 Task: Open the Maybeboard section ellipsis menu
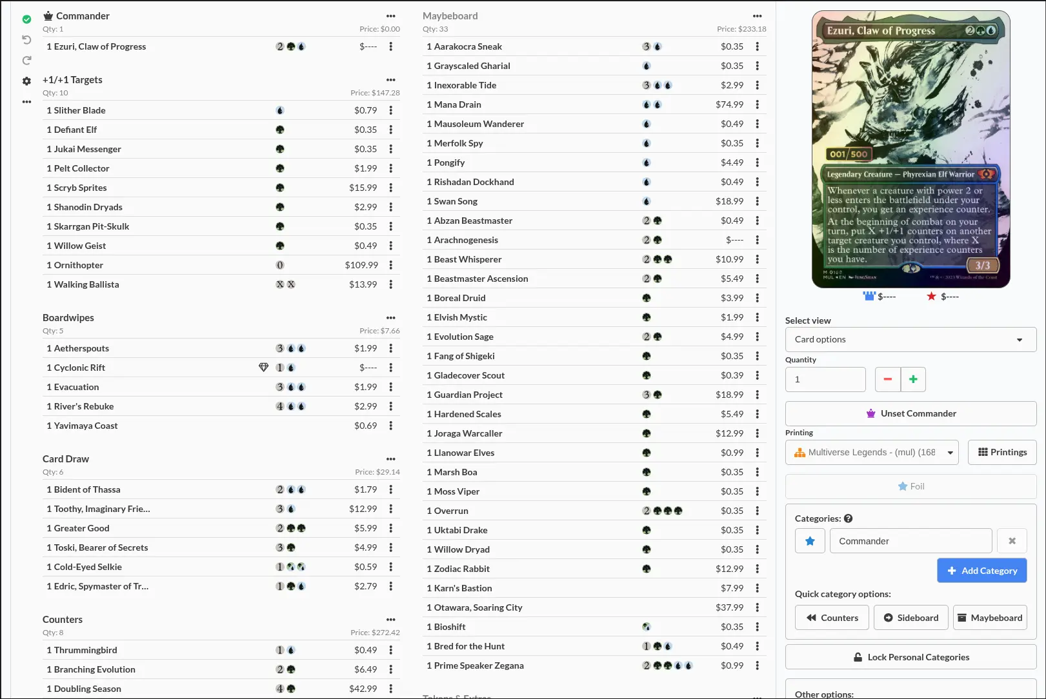pyautogui.click(x=757, y=16)
